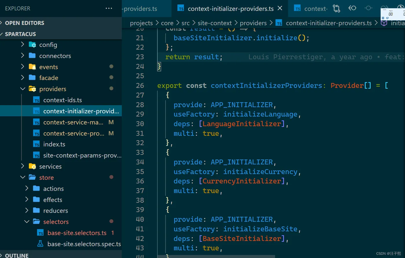Click 'initializeLanguage' on line 29
The height and width of the screenshot is (258, 405).
pyautogui.click(x=260, y=114)
